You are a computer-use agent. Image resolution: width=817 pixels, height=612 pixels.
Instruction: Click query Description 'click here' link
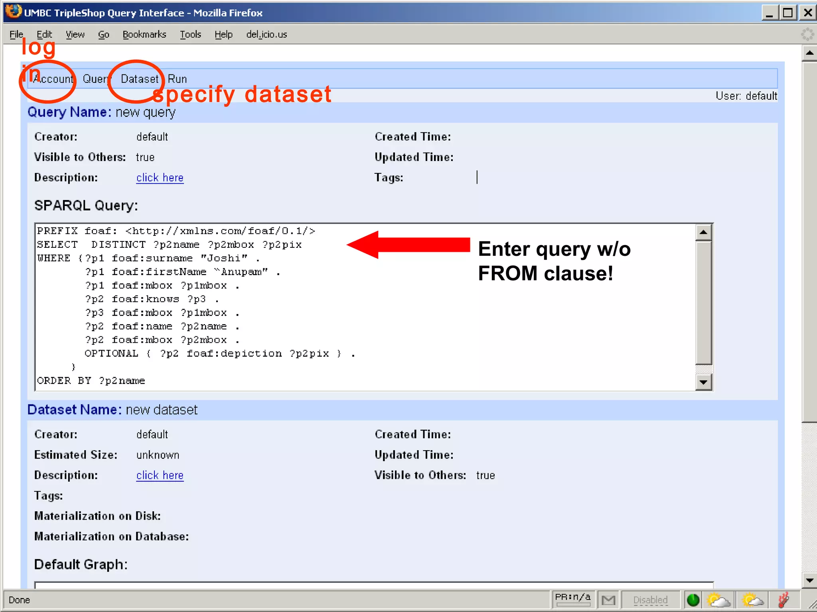(160, 178)
